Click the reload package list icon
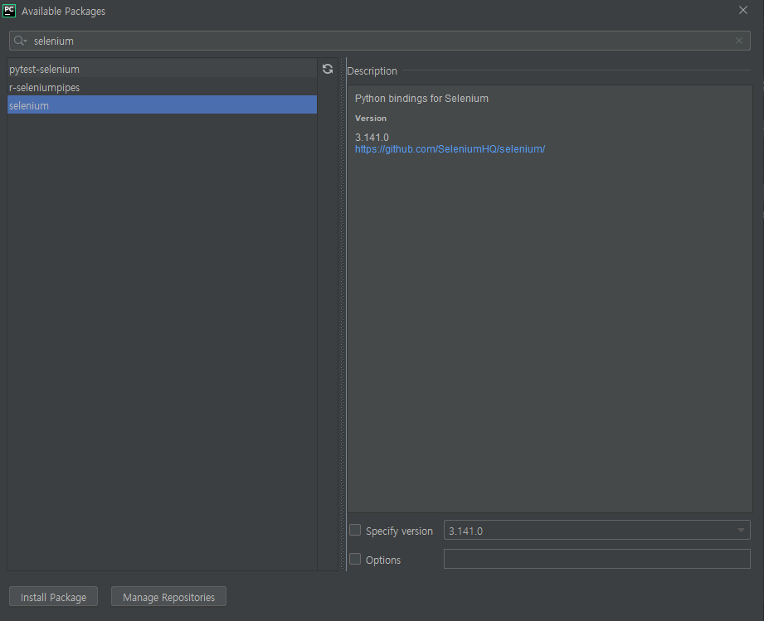Screen dimensions: 764x621 [328, 69]
